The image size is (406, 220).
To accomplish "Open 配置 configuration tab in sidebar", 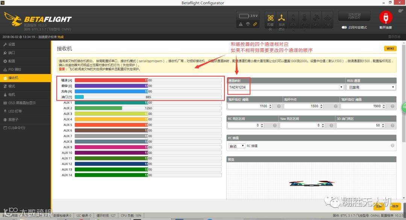I will 26,61.
